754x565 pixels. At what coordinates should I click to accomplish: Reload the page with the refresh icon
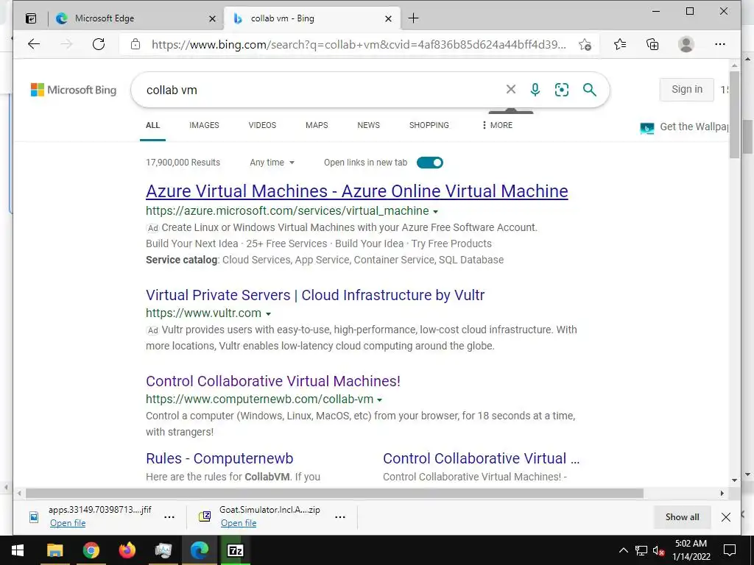(99, 44)
